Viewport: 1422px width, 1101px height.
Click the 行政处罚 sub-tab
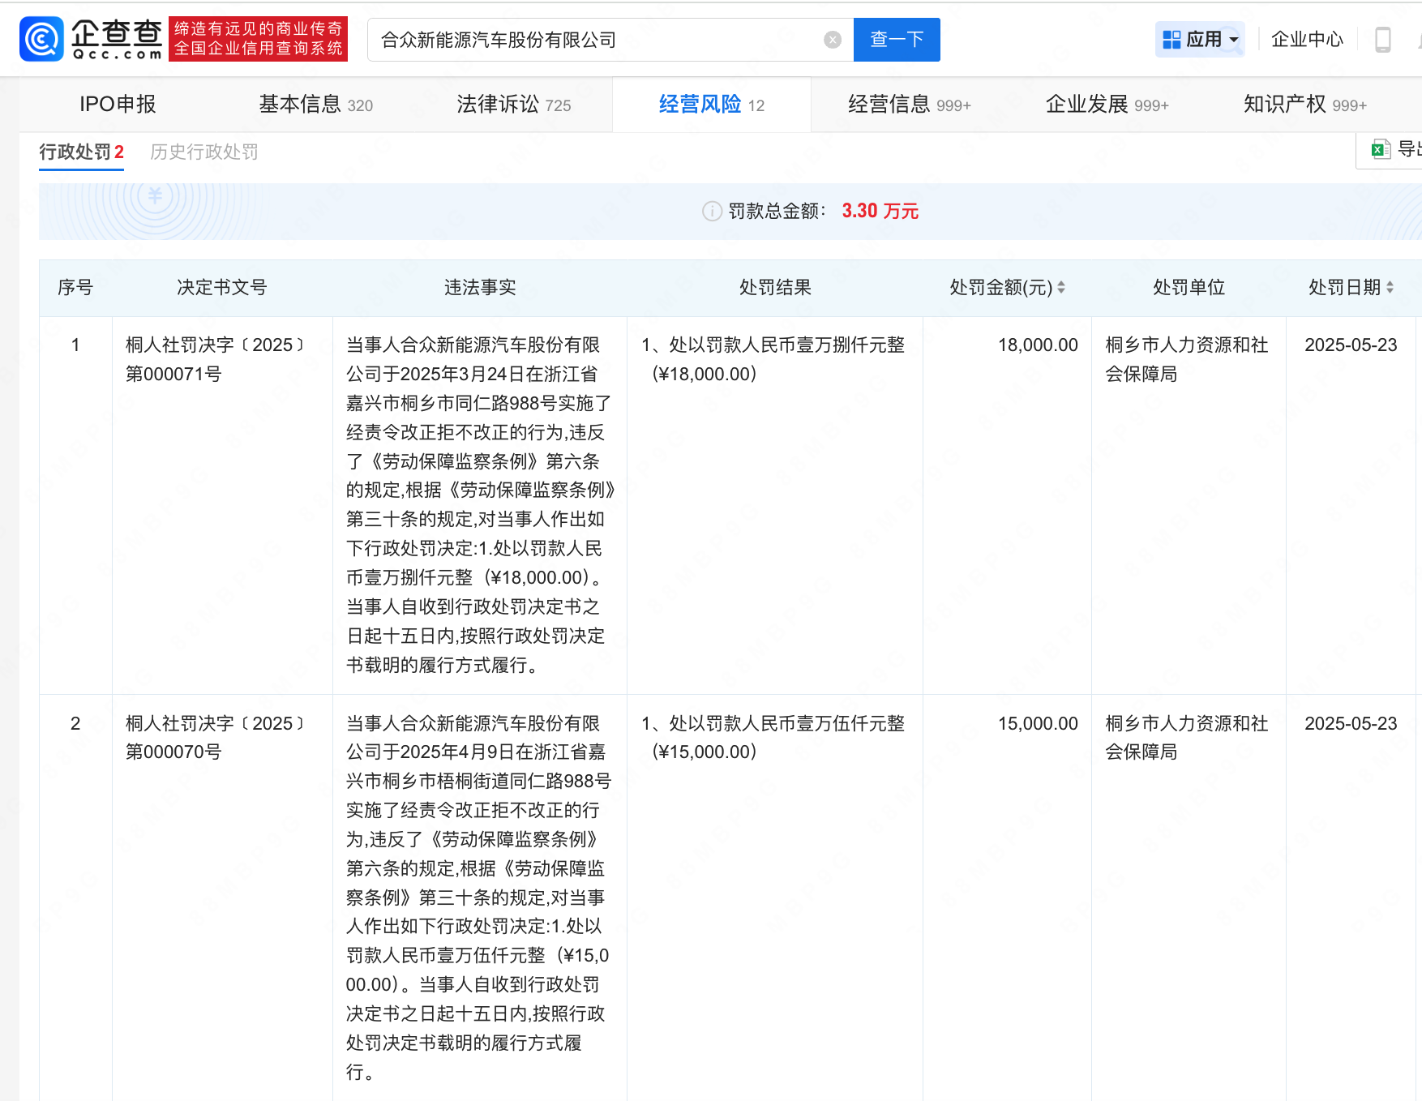pyautogui.click(x=81, y=152)
